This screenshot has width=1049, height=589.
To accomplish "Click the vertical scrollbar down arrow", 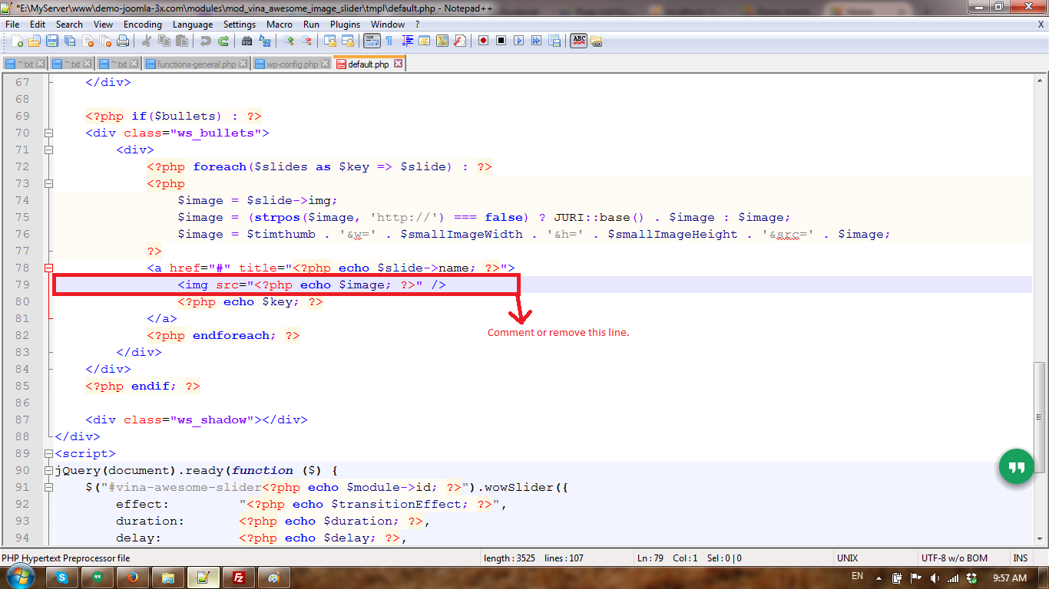I will (x=1041, y=538).
